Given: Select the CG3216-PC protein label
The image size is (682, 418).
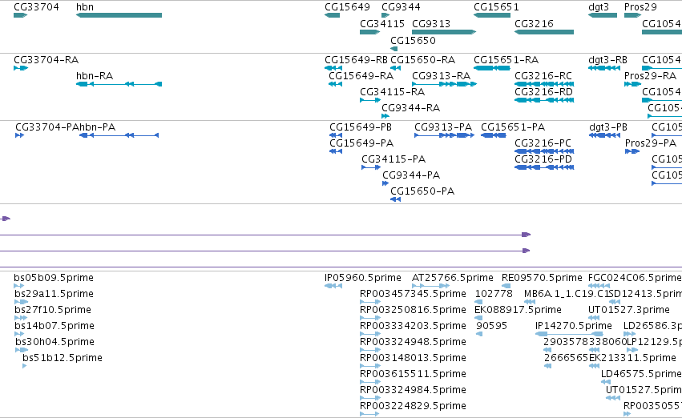Looking at the screenshot, I should (x=543, y=143).
